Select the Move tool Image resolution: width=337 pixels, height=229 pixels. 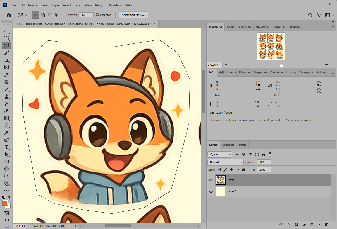[6, 31]
